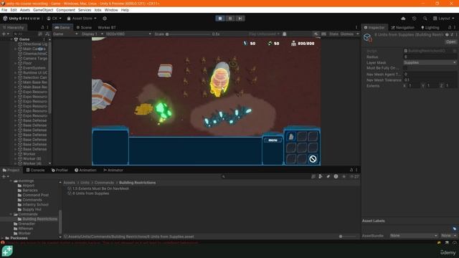459x258 pixels.
Task: Click the Open button in Inspector
Action: click(x=450, y=42)
